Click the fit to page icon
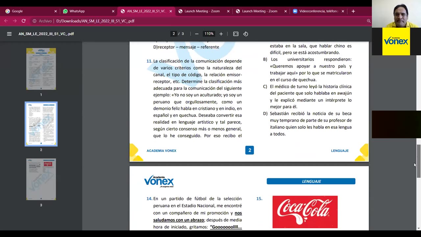Viewport: 421px width, 237px height. click(x=236, y=34)
